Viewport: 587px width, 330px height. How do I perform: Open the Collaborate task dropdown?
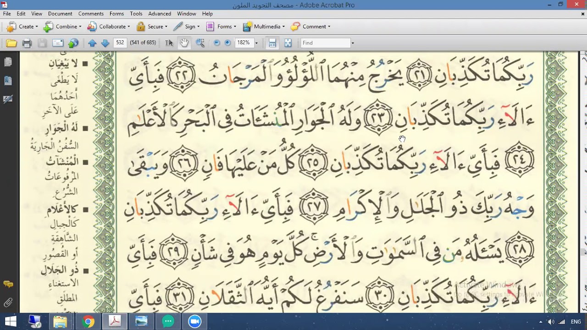pyautogui.click(x=109, y=27)
